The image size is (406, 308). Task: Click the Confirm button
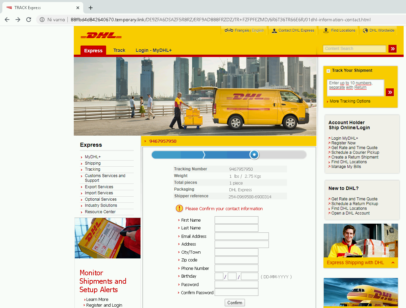pos(235,303)
